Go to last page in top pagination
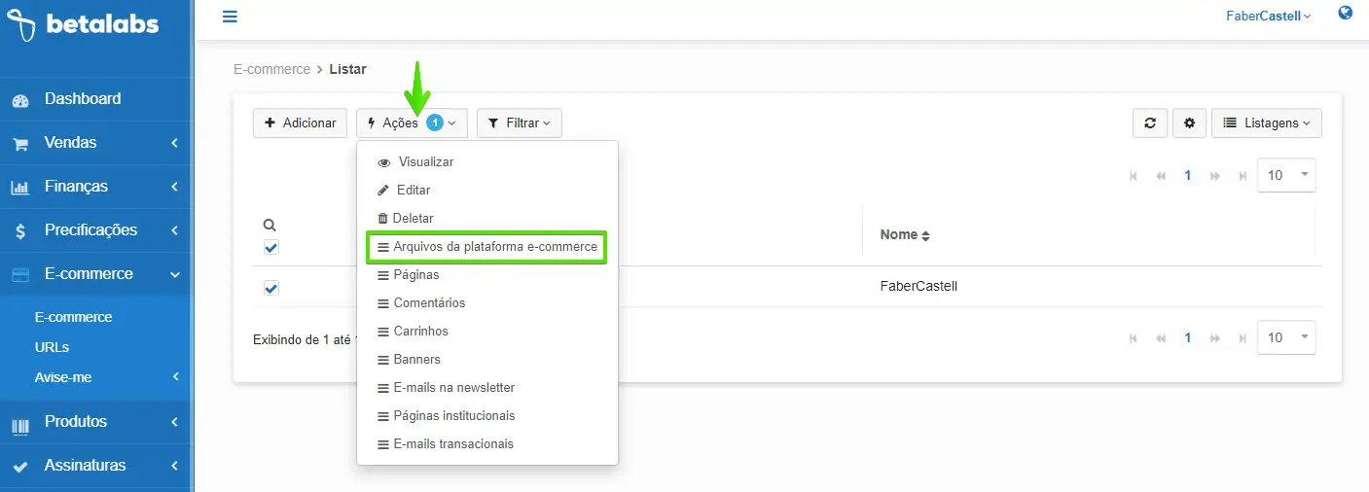 pos(1243,176)
